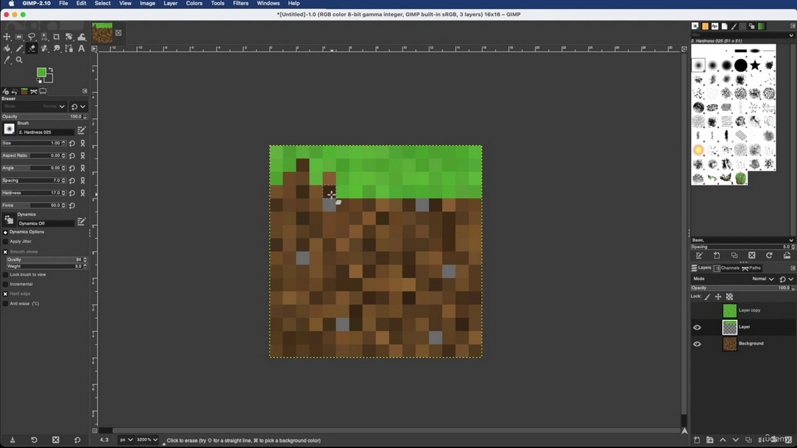This screenshot has width=797, height=448.
Task: Open the Filters menu
Action: [240, 3]
